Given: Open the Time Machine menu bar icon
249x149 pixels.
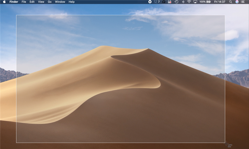Looking at the screenshot, I should point(177,2).
